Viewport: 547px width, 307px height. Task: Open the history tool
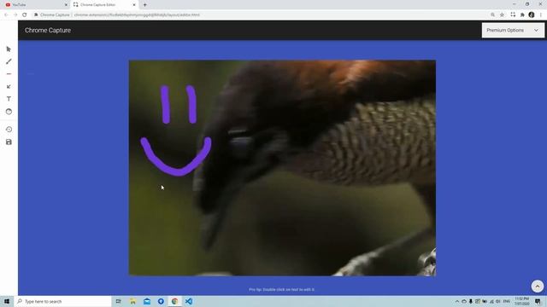[x=9, y=130]
